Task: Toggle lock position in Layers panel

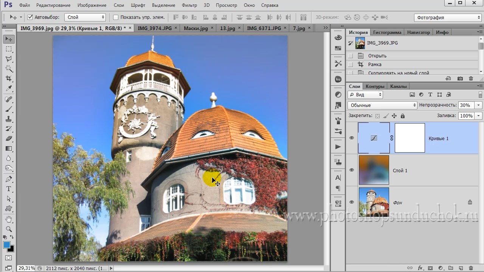Action: [x=394, y=116]
